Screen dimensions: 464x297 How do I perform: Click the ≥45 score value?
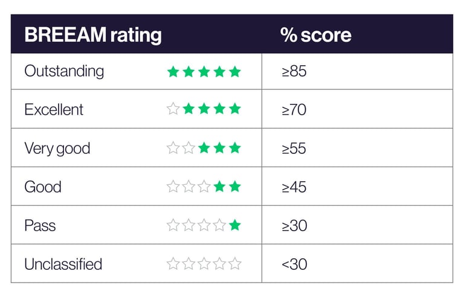point(294,187)
